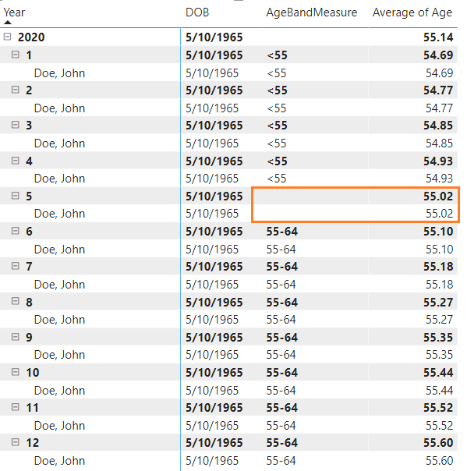Select Doe, John under month 1

(59, 73)
